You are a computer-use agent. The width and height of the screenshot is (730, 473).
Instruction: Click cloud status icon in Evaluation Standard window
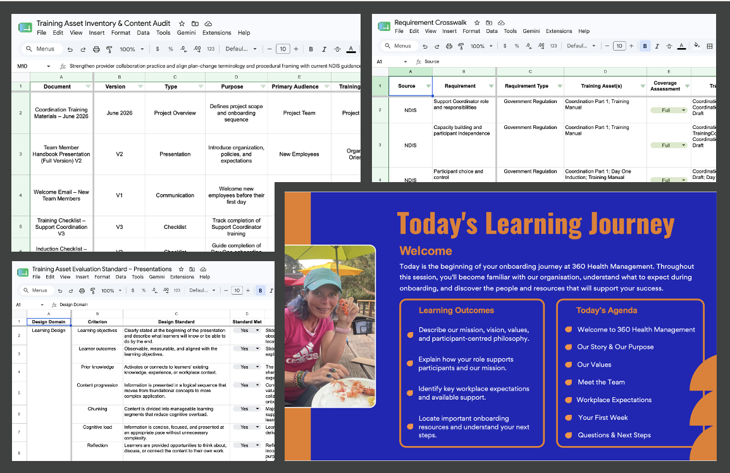(x=203, y=269)
